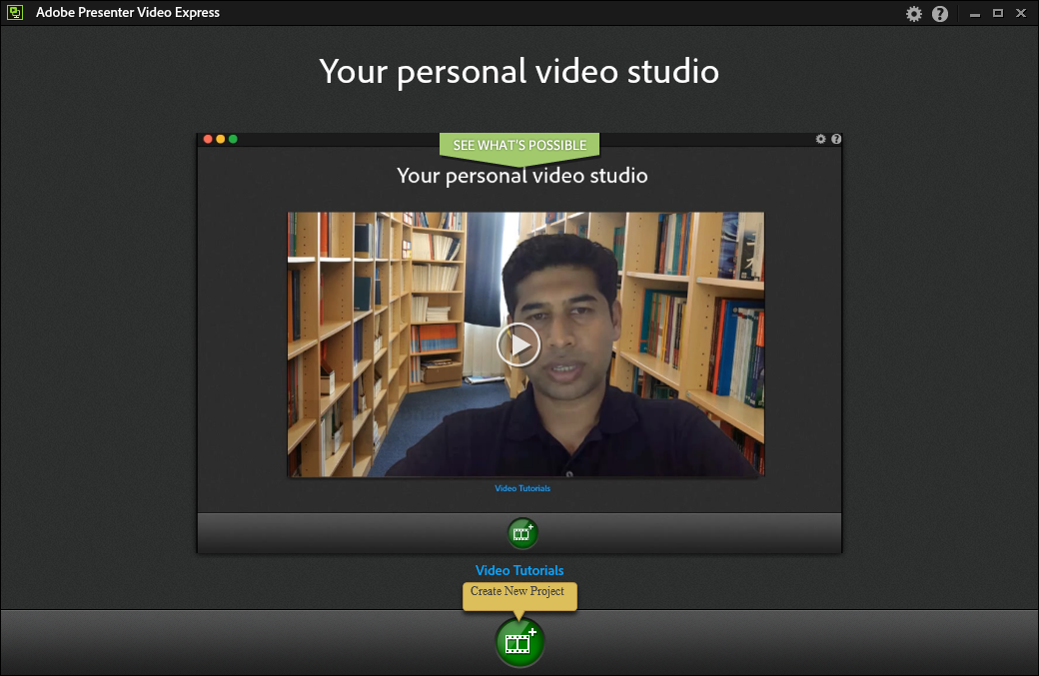Click the green dot in preview window
Viewport: 1039px width, 676px height.
pos(233,139)
